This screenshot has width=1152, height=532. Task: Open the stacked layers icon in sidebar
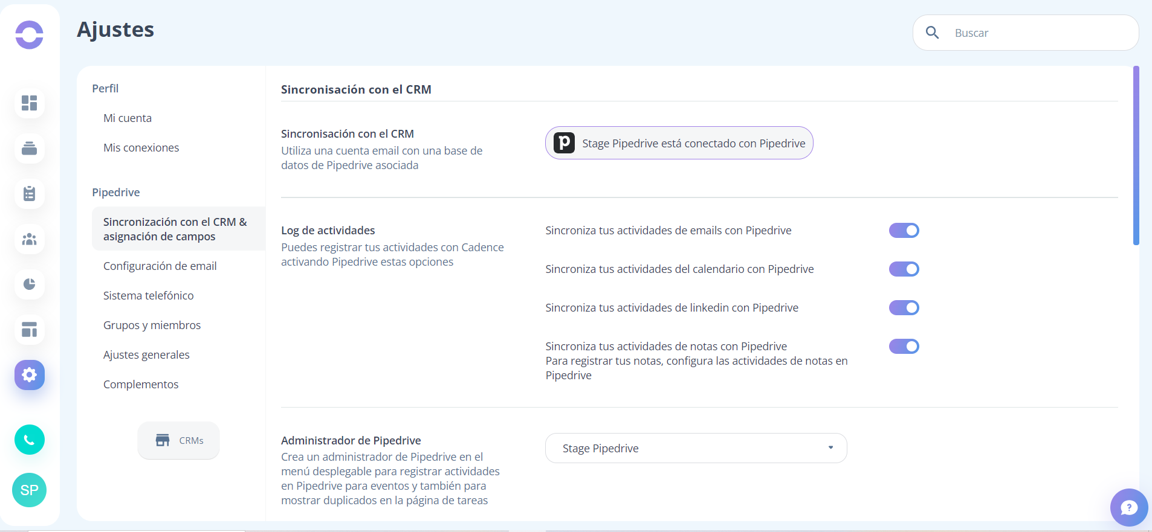(x=29, y=149)
